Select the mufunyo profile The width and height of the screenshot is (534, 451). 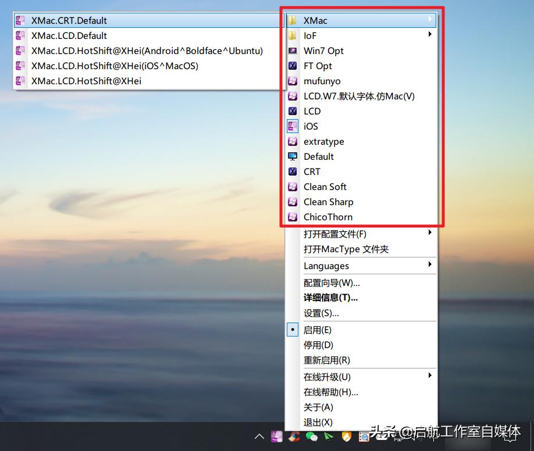323,81
